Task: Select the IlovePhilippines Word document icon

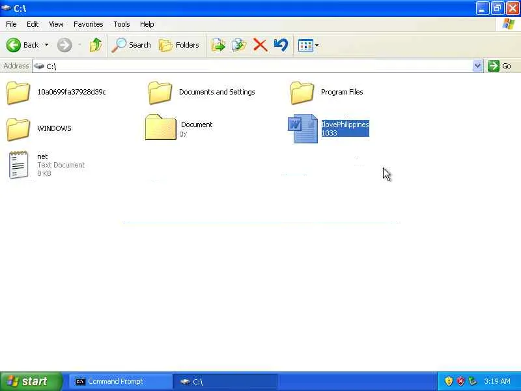Action: coord(303,128)
